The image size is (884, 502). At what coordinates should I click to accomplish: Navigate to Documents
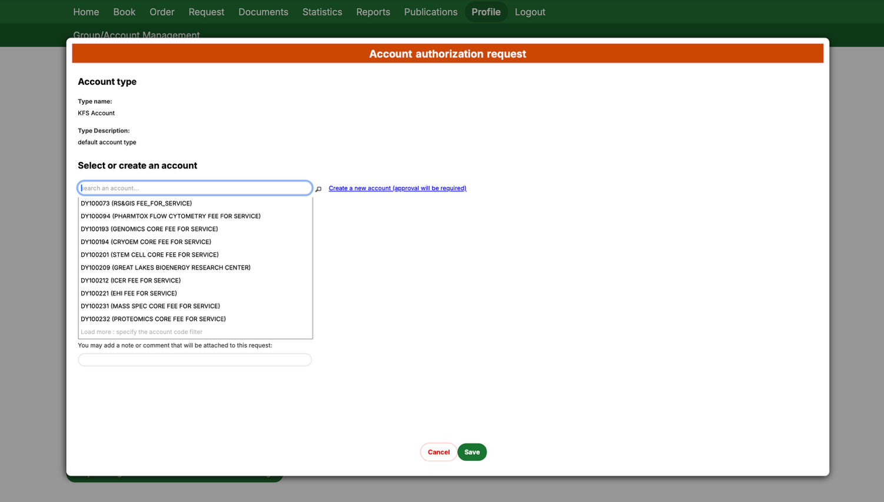click(263, 12)
